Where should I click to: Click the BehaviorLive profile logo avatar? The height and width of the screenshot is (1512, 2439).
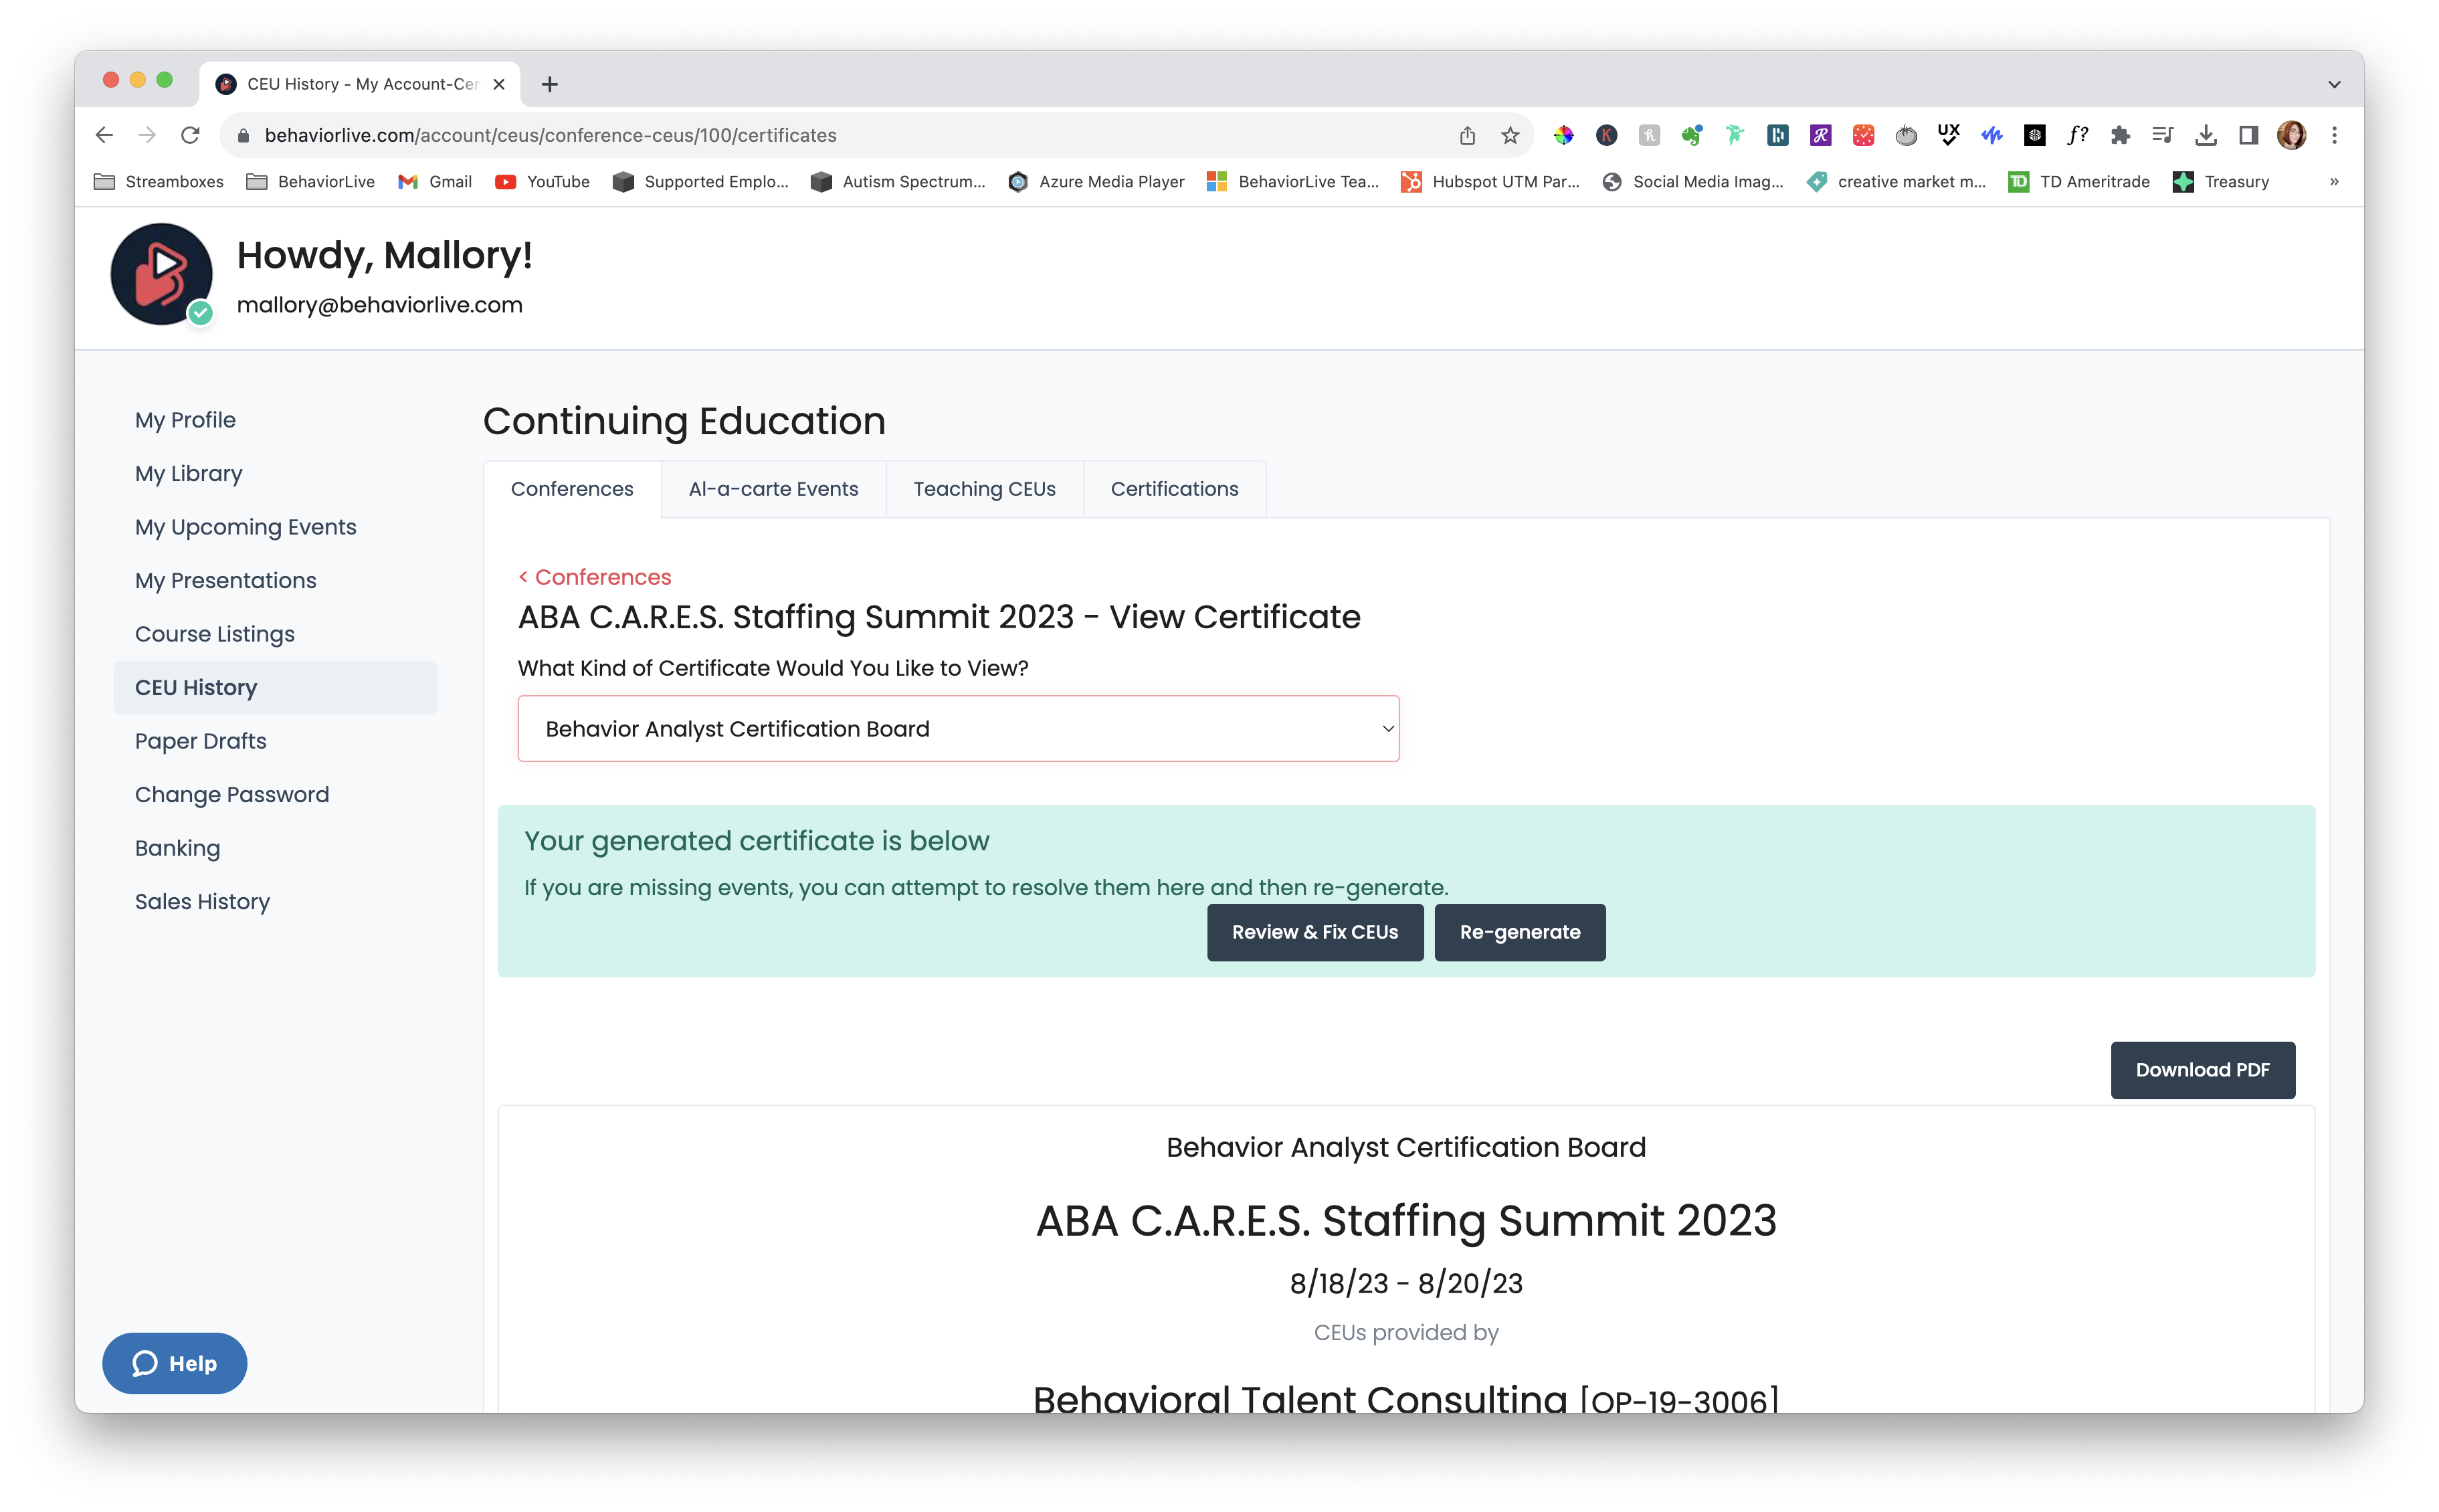(161, 274)
